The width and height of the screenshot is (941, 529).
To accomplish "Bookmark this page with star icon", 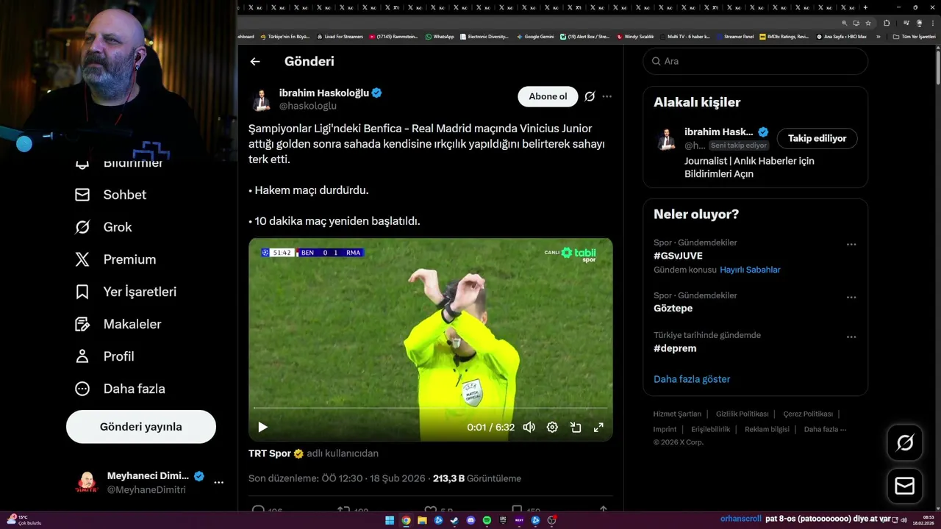I will pyautogui.click(x=867, y=23).
